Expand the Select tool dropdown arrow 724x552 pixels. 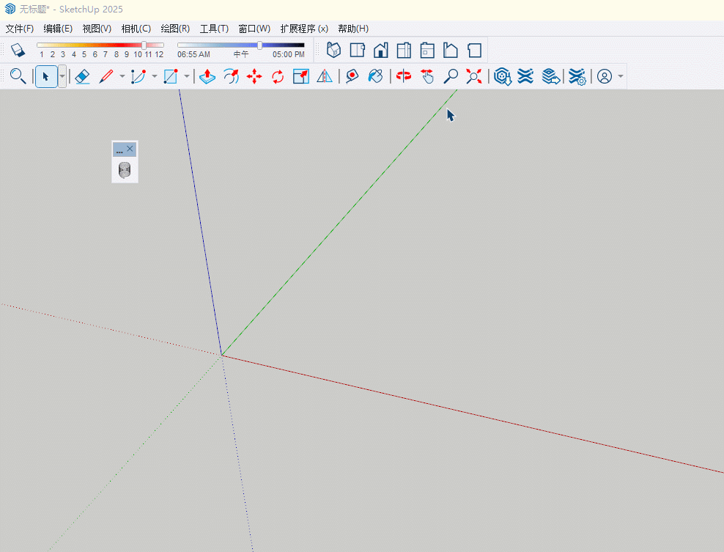[x=62, y=76]
